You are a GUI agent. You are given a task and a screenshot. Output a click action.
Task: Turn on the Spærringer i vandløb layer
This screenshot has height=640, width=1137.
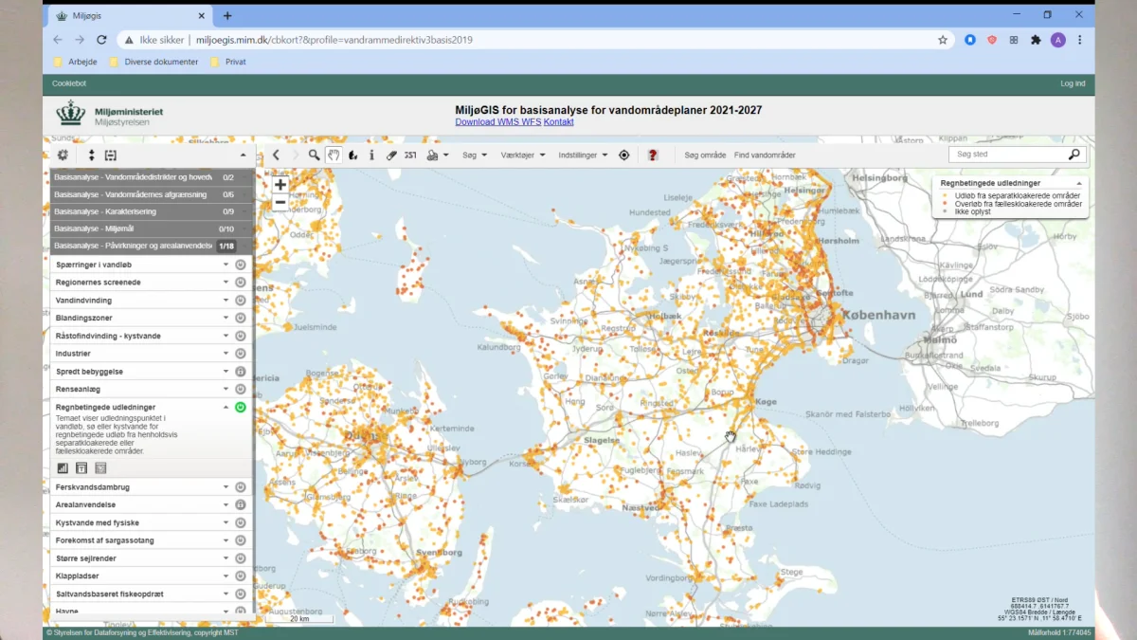click(x=241, y=265)
